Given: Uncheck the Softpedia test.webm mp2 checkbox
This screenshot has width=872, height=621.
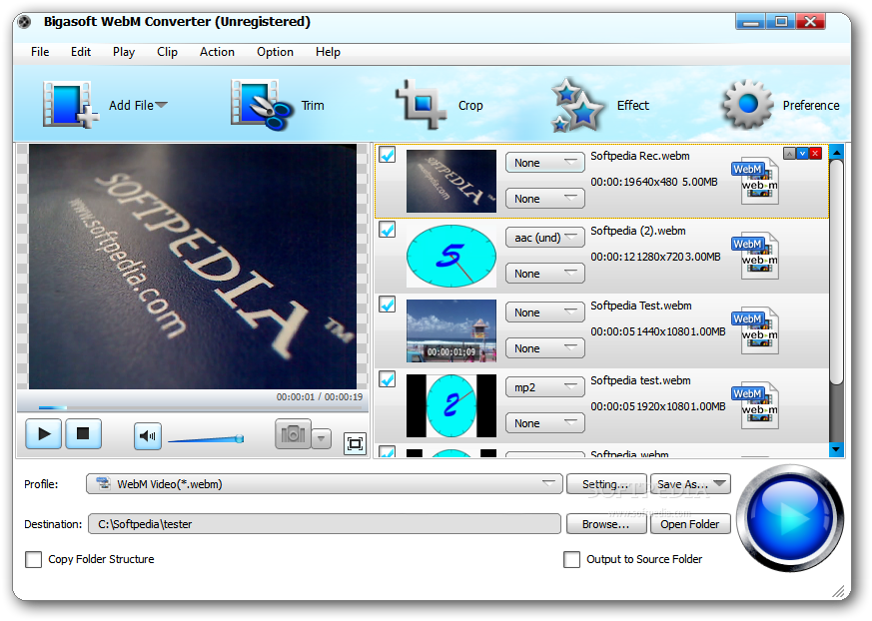Looking at the screenshot, I should [388, 379].
